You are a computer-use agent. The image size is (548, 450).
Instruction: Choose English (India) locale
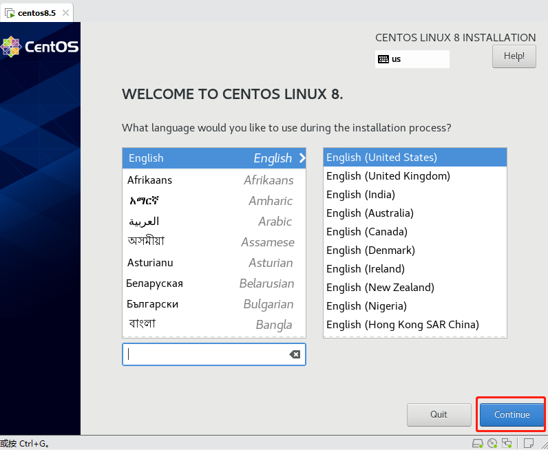click(x=415, y=194)
